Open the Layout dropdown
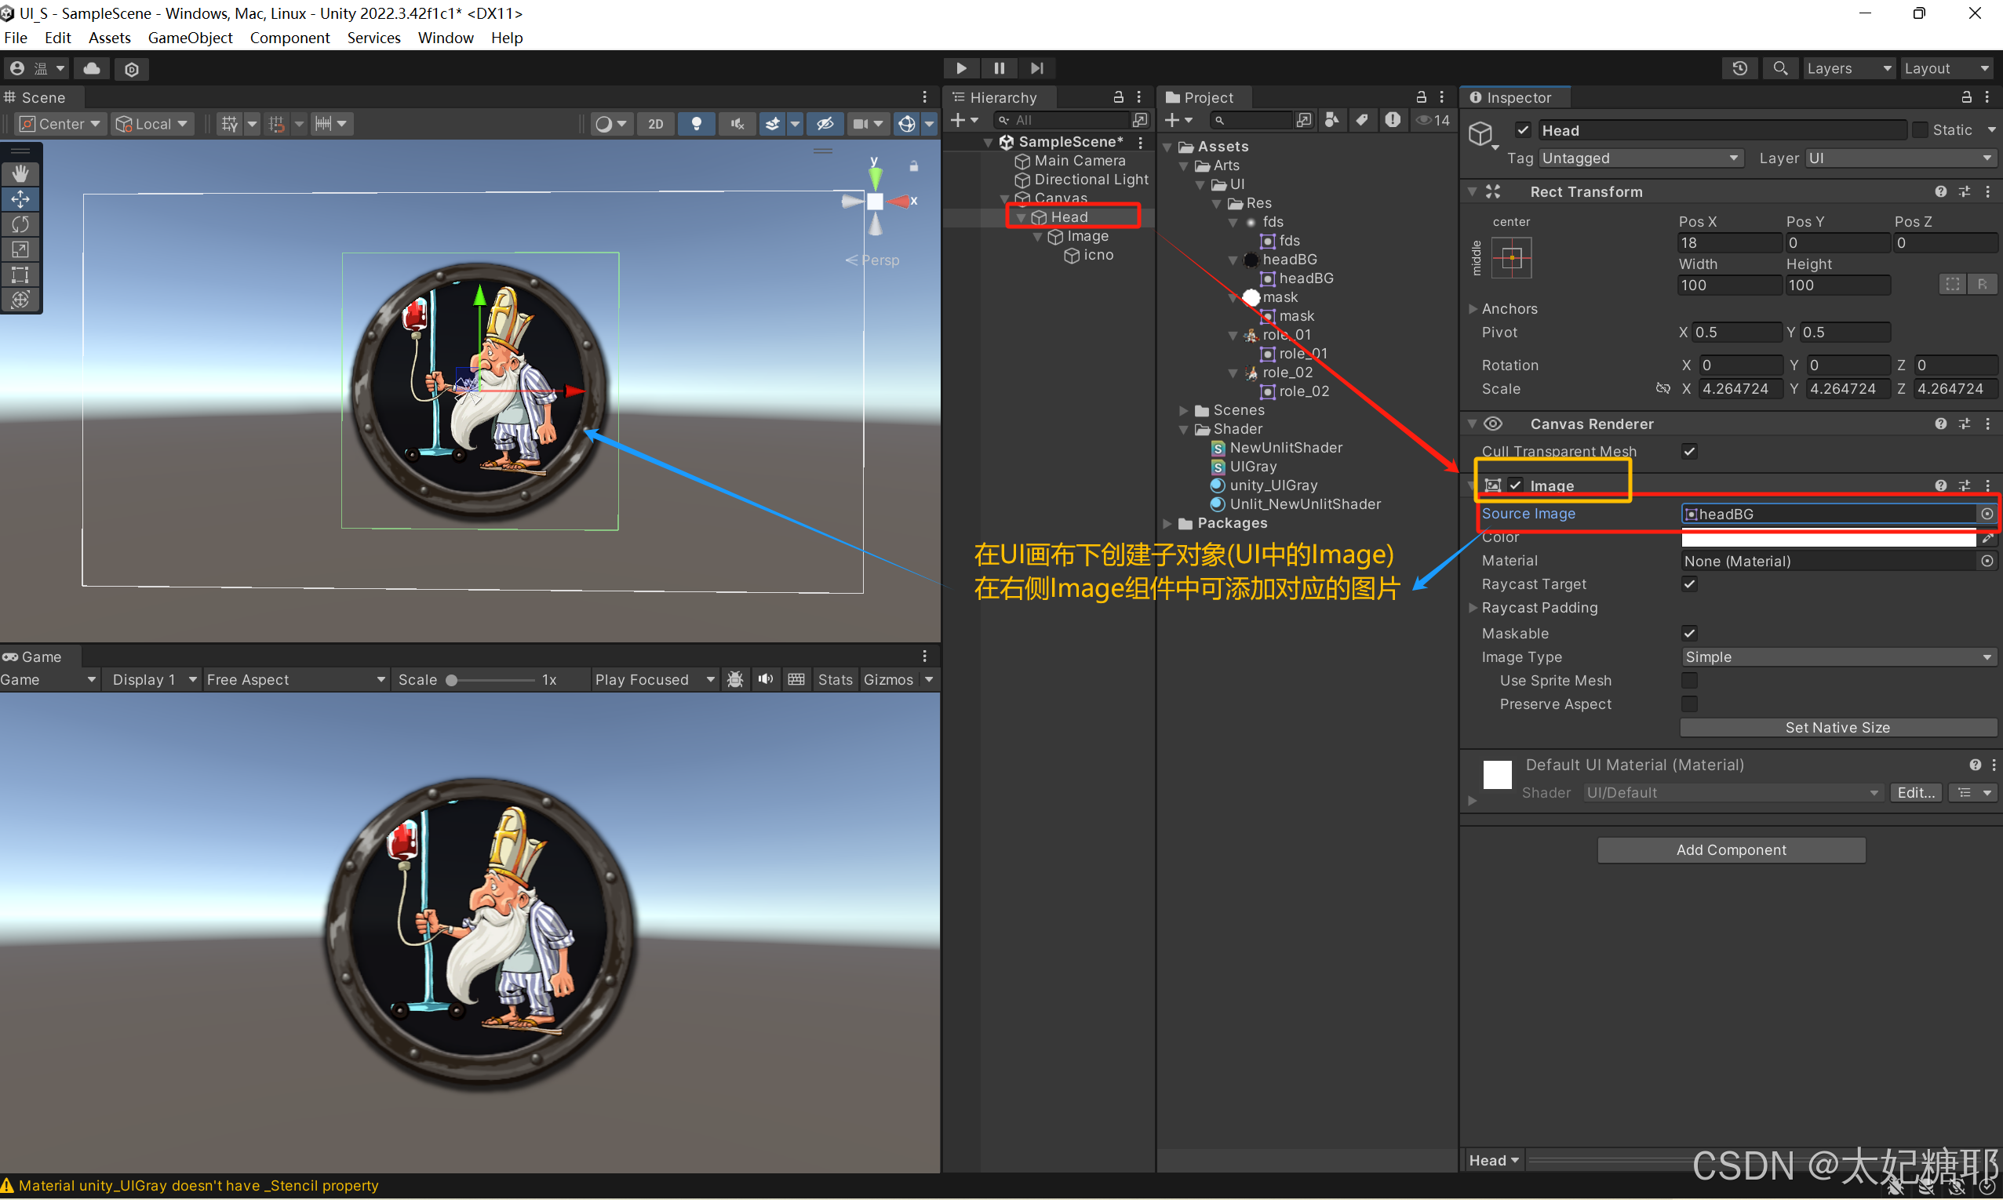This screenshot has height=1200, width=2003. coord(1948,69)
